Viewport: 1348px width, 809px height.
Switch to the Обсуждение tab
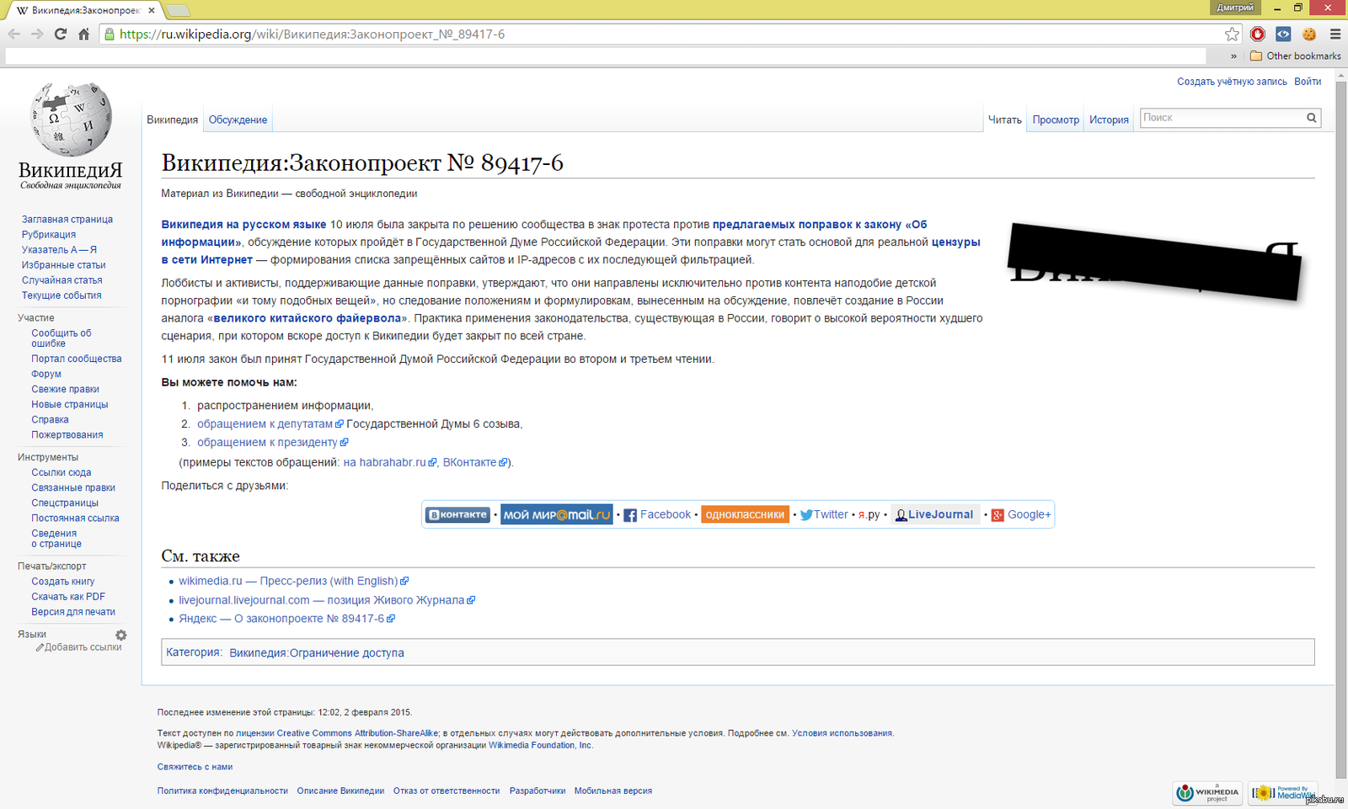tap(238, 120)
